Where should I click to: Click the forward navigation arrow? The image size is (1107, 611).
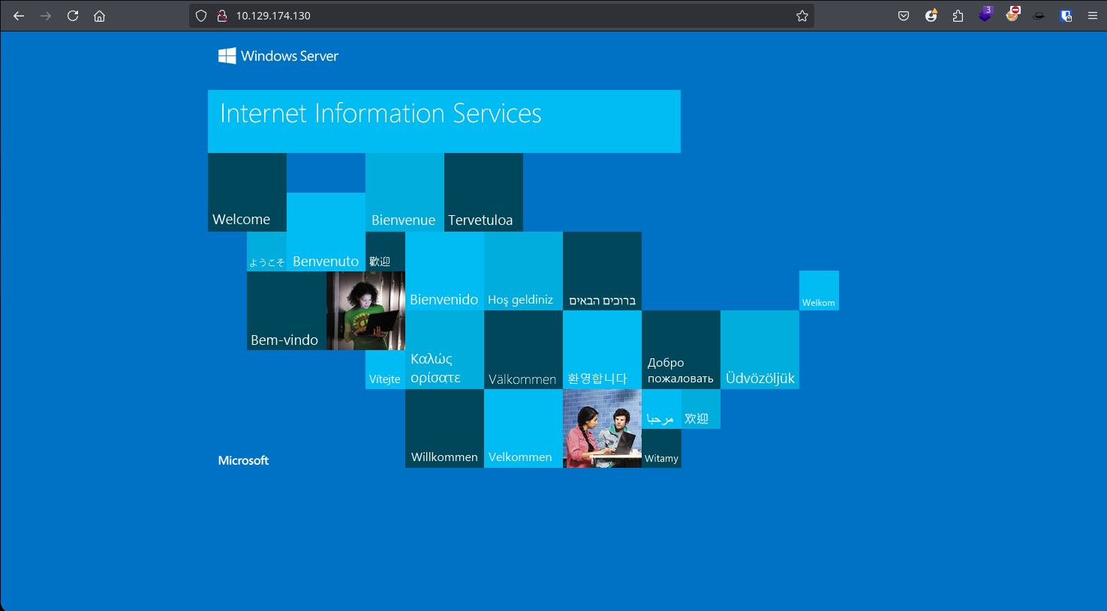[x=46, y=16]
